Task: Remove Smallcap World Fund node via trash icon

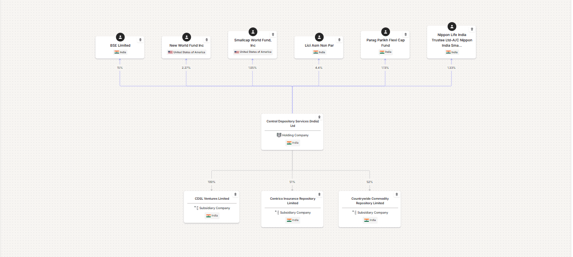Action: click(x=273, y=34)
